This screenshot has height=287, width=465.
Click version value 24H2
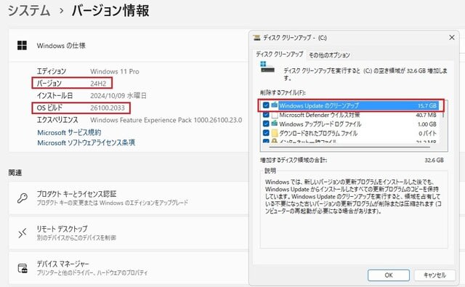tap(98, 84)
